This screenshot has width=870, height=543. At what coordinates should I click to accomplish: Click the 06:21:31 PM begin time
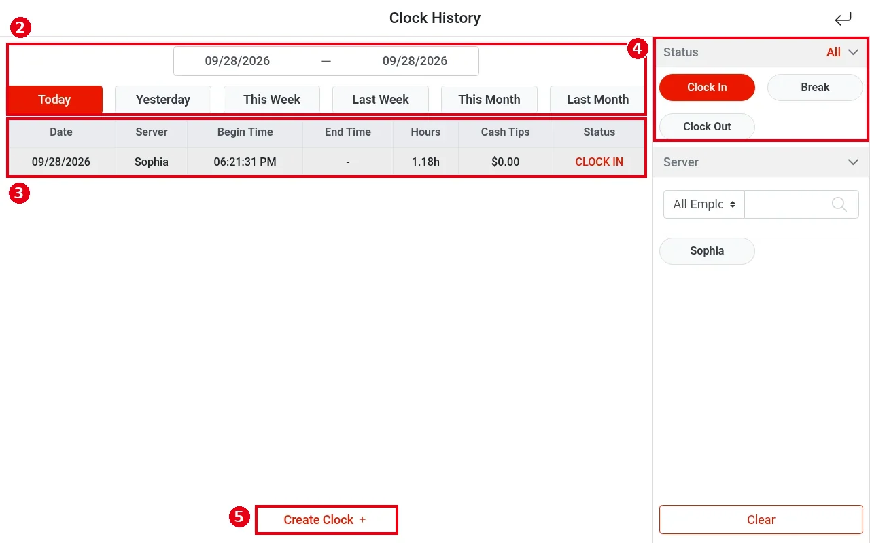[x=245, y=162]
